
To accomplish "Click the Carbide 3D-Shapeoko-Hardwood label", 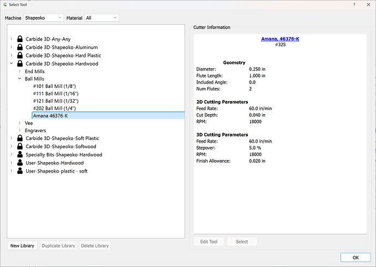I will [62, 64].
